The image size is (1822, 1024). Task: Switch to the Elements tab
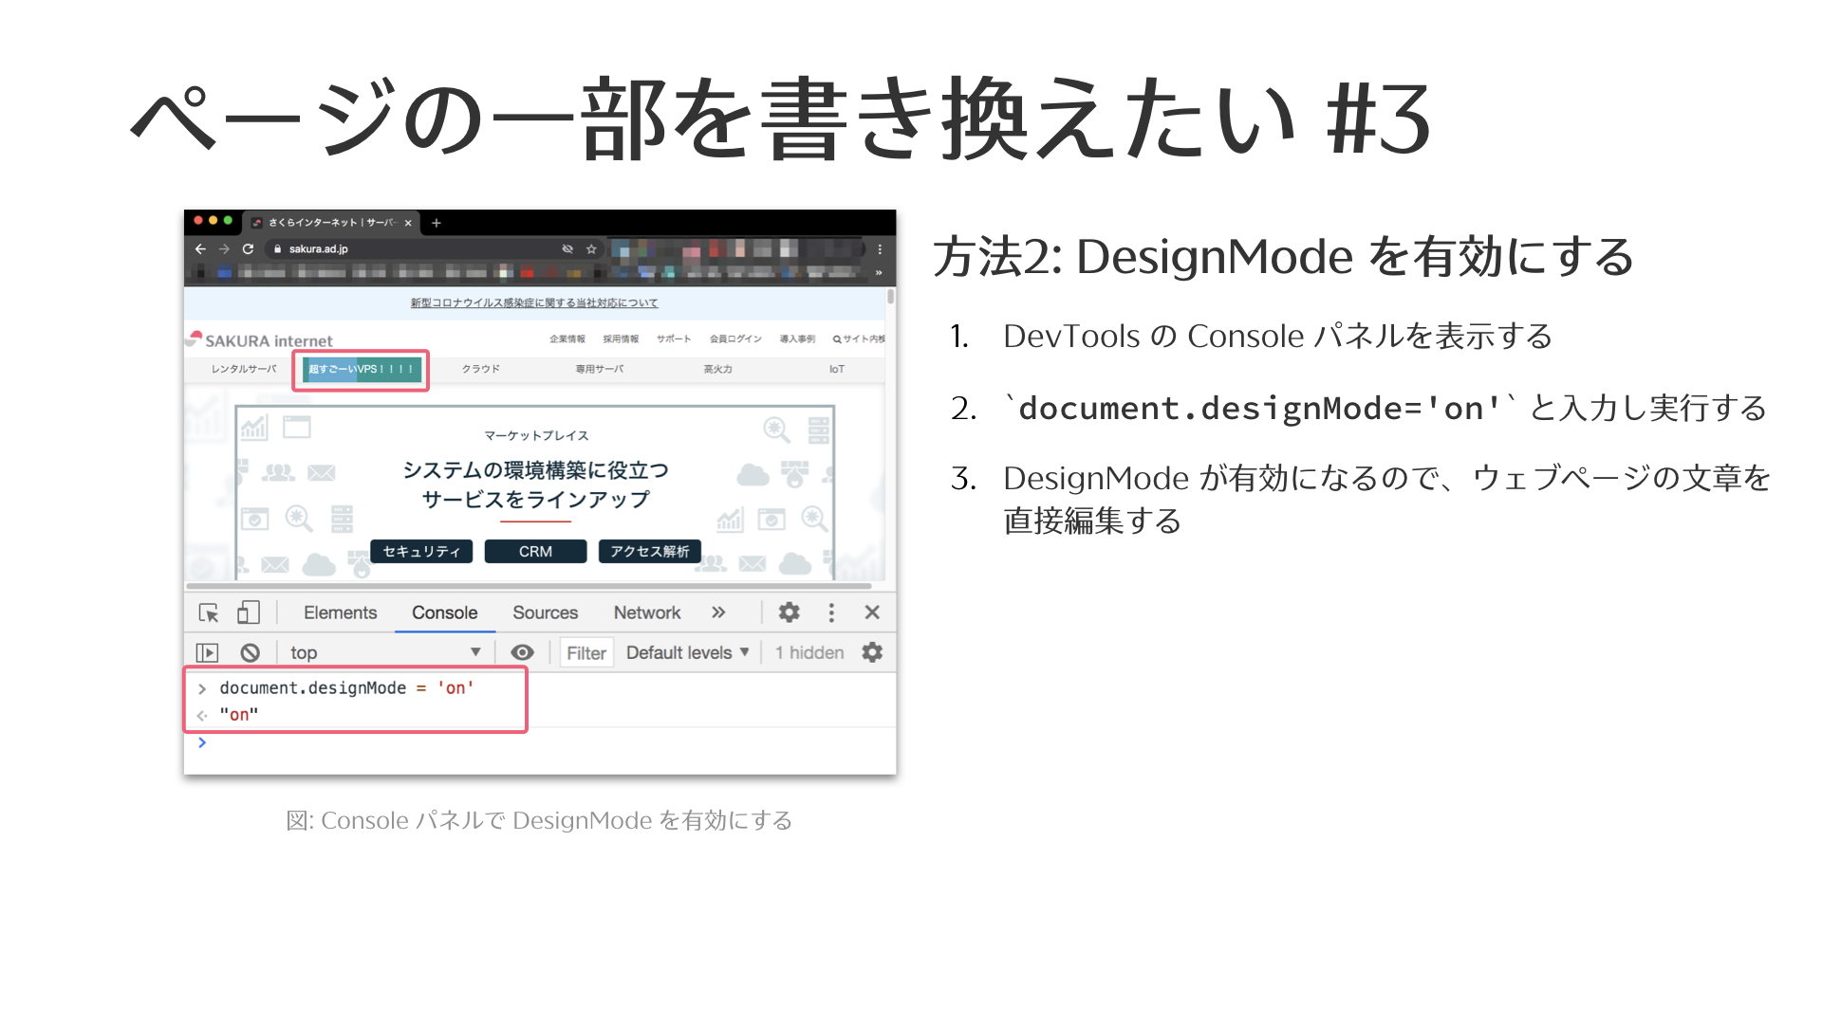pyautogui.click(x=340, y=613)
